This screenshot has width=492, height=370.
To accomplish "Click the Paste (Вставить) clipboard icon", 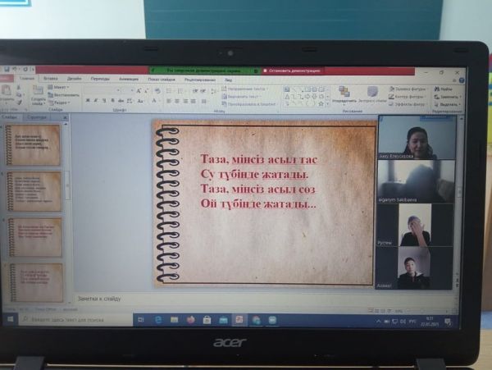I will (10, 92).
